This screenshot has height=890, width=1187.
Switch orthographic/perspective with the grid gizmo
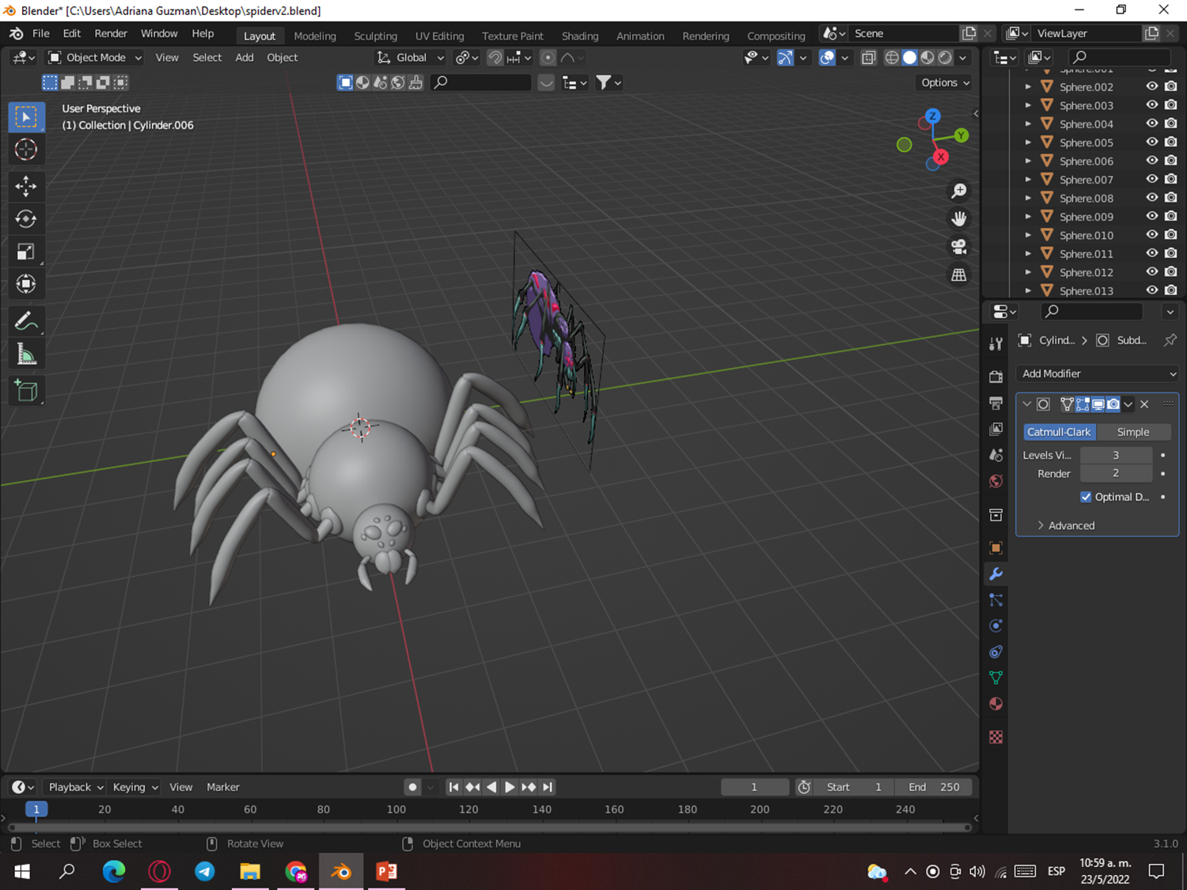click(x=959, y=275)
